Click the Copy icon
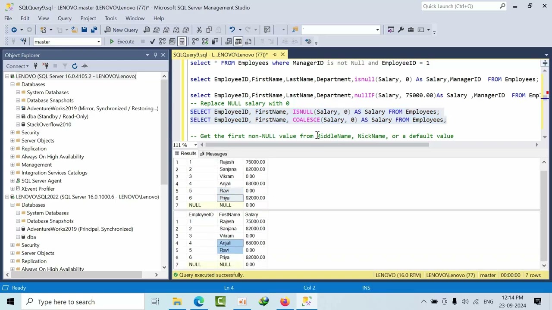 (x=209, y=30)
